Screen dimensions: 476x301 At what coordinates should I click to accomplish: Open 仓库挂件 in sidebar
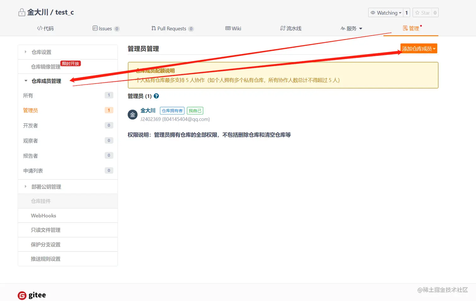(x=68, y=201)
